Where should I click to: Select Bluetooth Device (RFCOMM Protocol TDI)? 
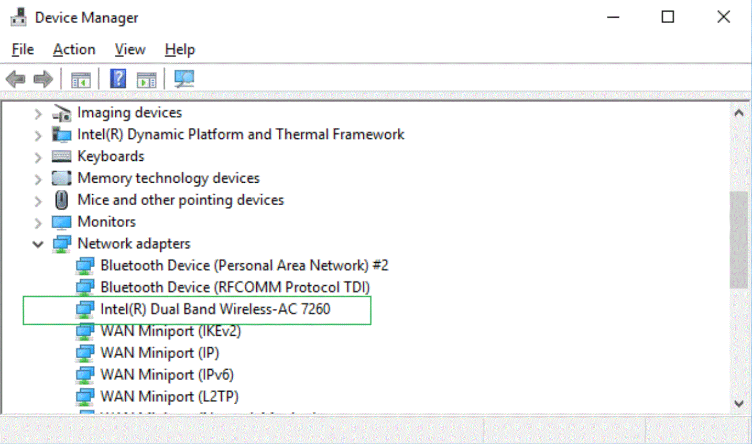[235, 287]
